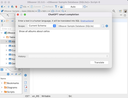Expand the Bookmarks folder
The image size is (128, 98).
click(x=2, y=83)
